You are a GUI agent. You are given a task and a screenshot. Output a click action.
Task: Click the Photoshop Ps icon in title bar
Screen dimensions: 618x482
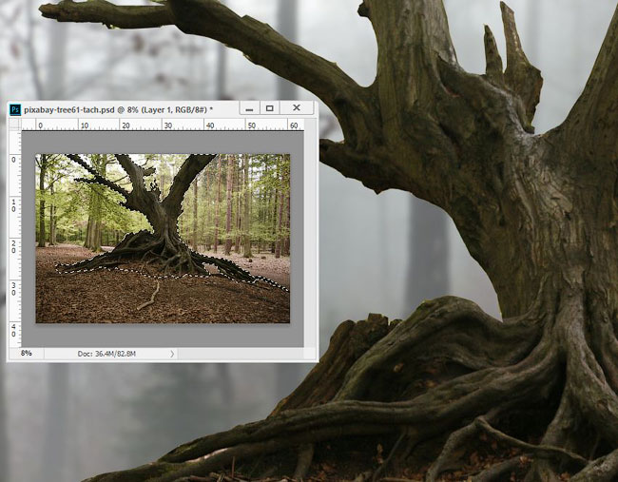point(15,109)
